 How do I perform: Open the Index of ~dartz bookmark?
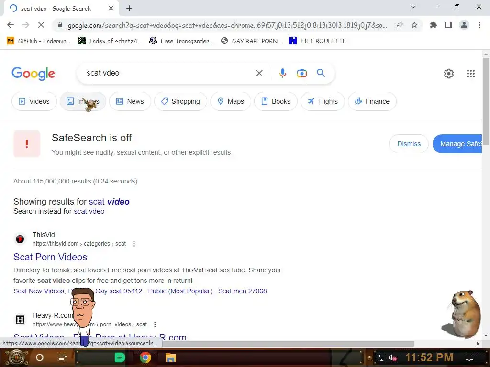110,41
